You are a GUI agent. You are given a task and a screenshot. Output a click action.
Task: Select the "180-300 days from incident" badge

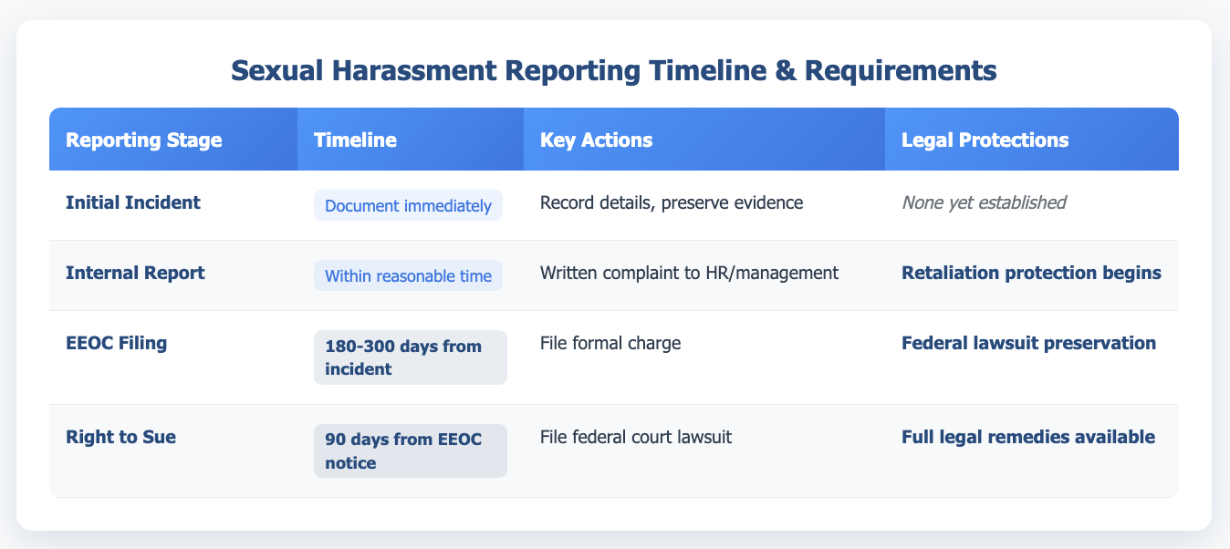[410, 357]
